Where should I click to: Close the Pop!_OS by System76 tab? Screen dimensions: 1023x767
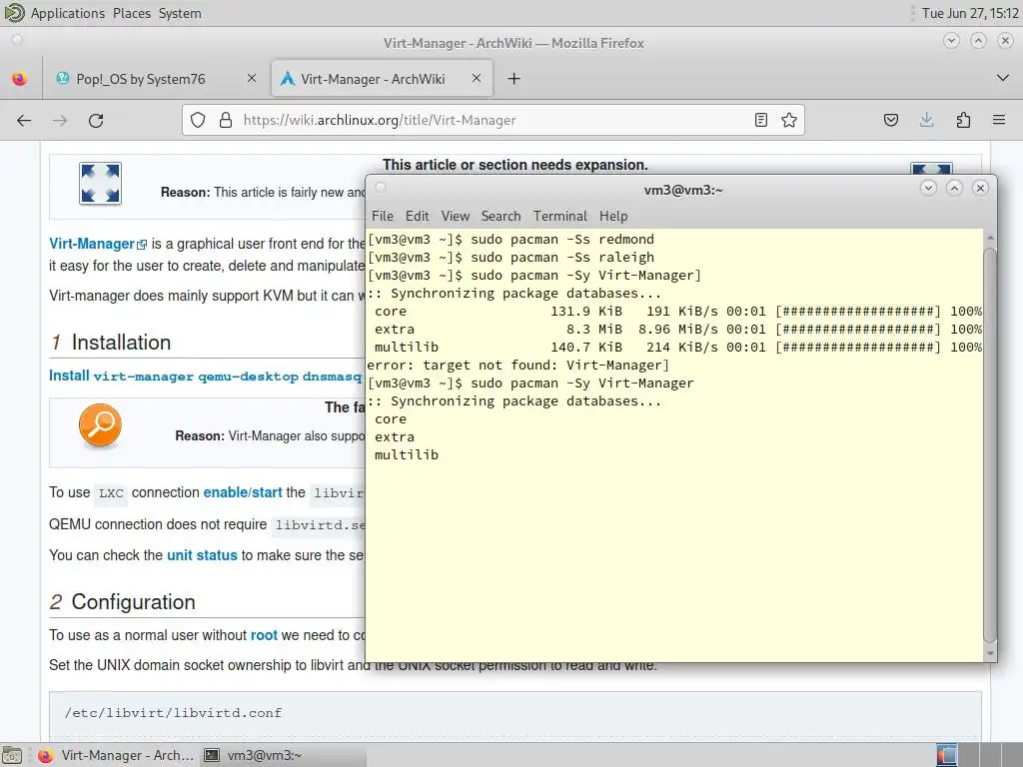pos(252,78)
